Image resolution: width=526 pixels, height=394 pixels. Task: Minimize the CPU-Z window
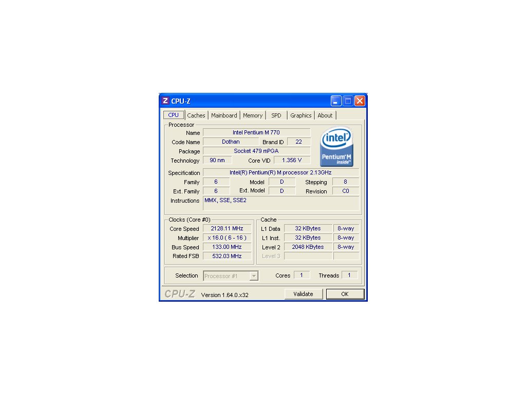tap(336, 101)
